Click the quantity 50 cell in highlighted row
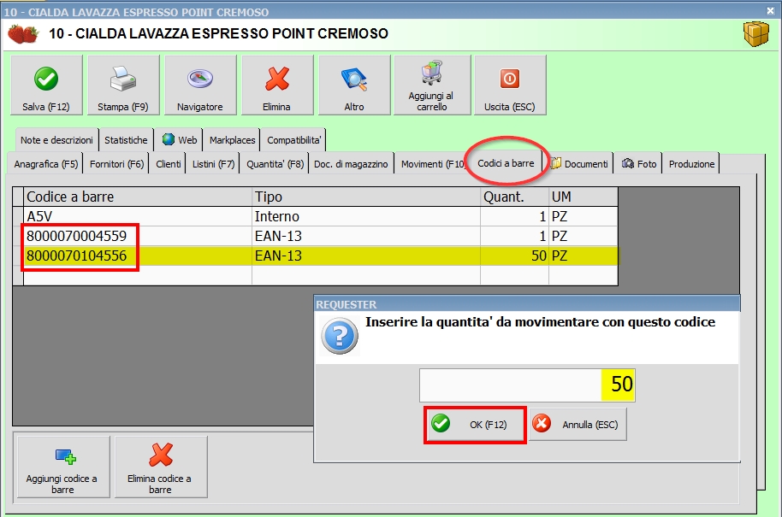The width and height of the screenshot is (782, 517). [515, 256]
